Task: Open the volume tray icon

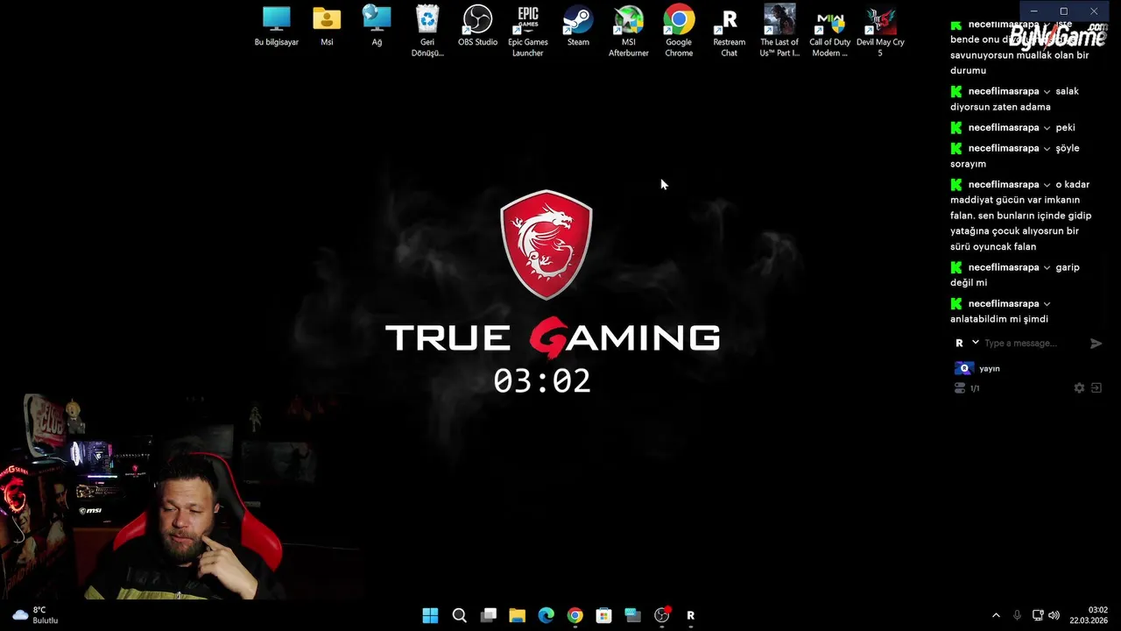Action: (x=1054, y=615)
